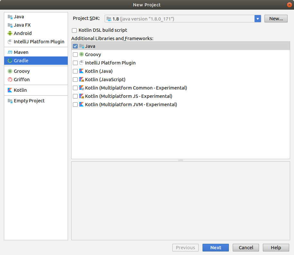Check the Groovy framework checkbox
This screenshot has height=255, width=294.
[x=75, y=55]
